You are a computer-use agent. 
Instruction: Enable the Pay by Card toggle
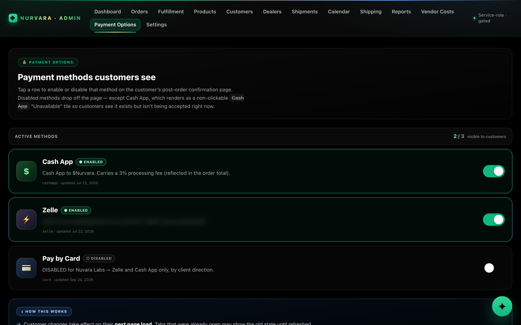coord(494,268)
